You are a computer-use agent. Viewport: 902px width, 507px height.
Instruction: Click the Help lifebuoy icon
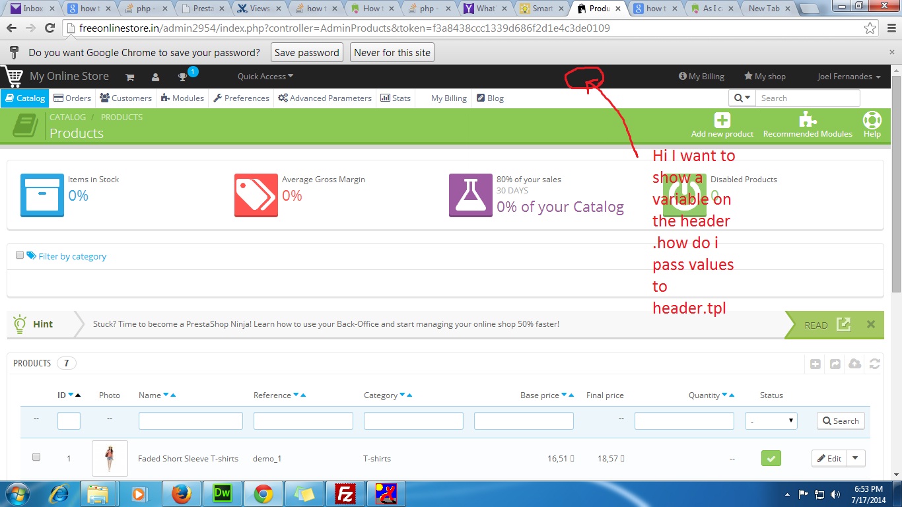pyautogui.click(x=872, y=120)
